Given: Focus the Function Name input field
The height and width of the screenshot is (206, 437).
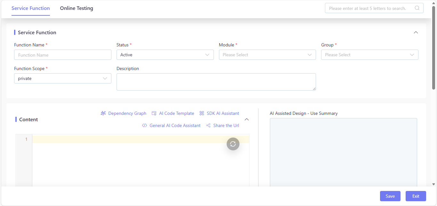Looking at the screenshot, I should pos(63,55).
